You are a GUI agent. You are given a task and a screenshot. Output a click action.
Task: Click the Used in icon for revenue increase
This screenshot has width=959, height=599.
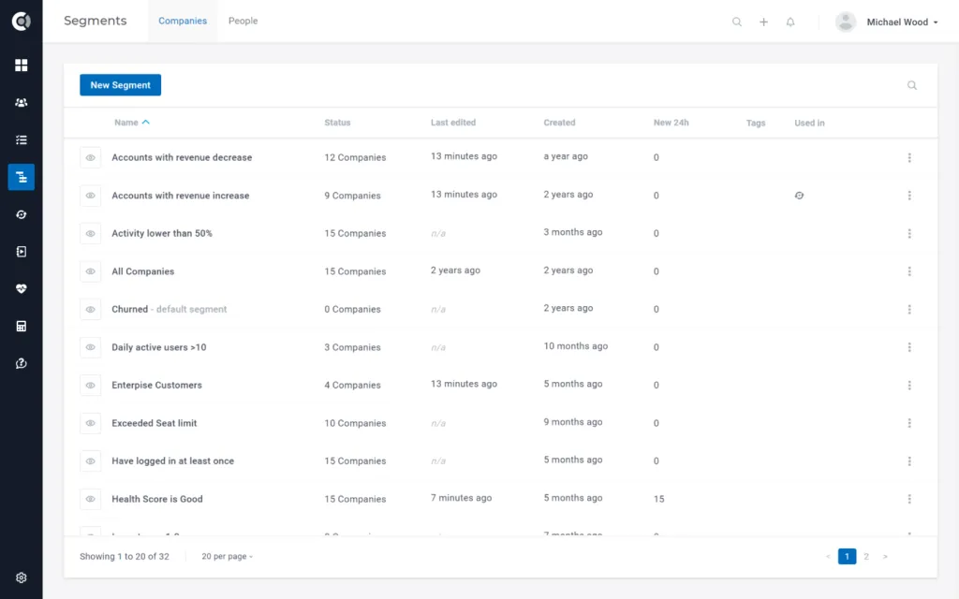(800, 196)
